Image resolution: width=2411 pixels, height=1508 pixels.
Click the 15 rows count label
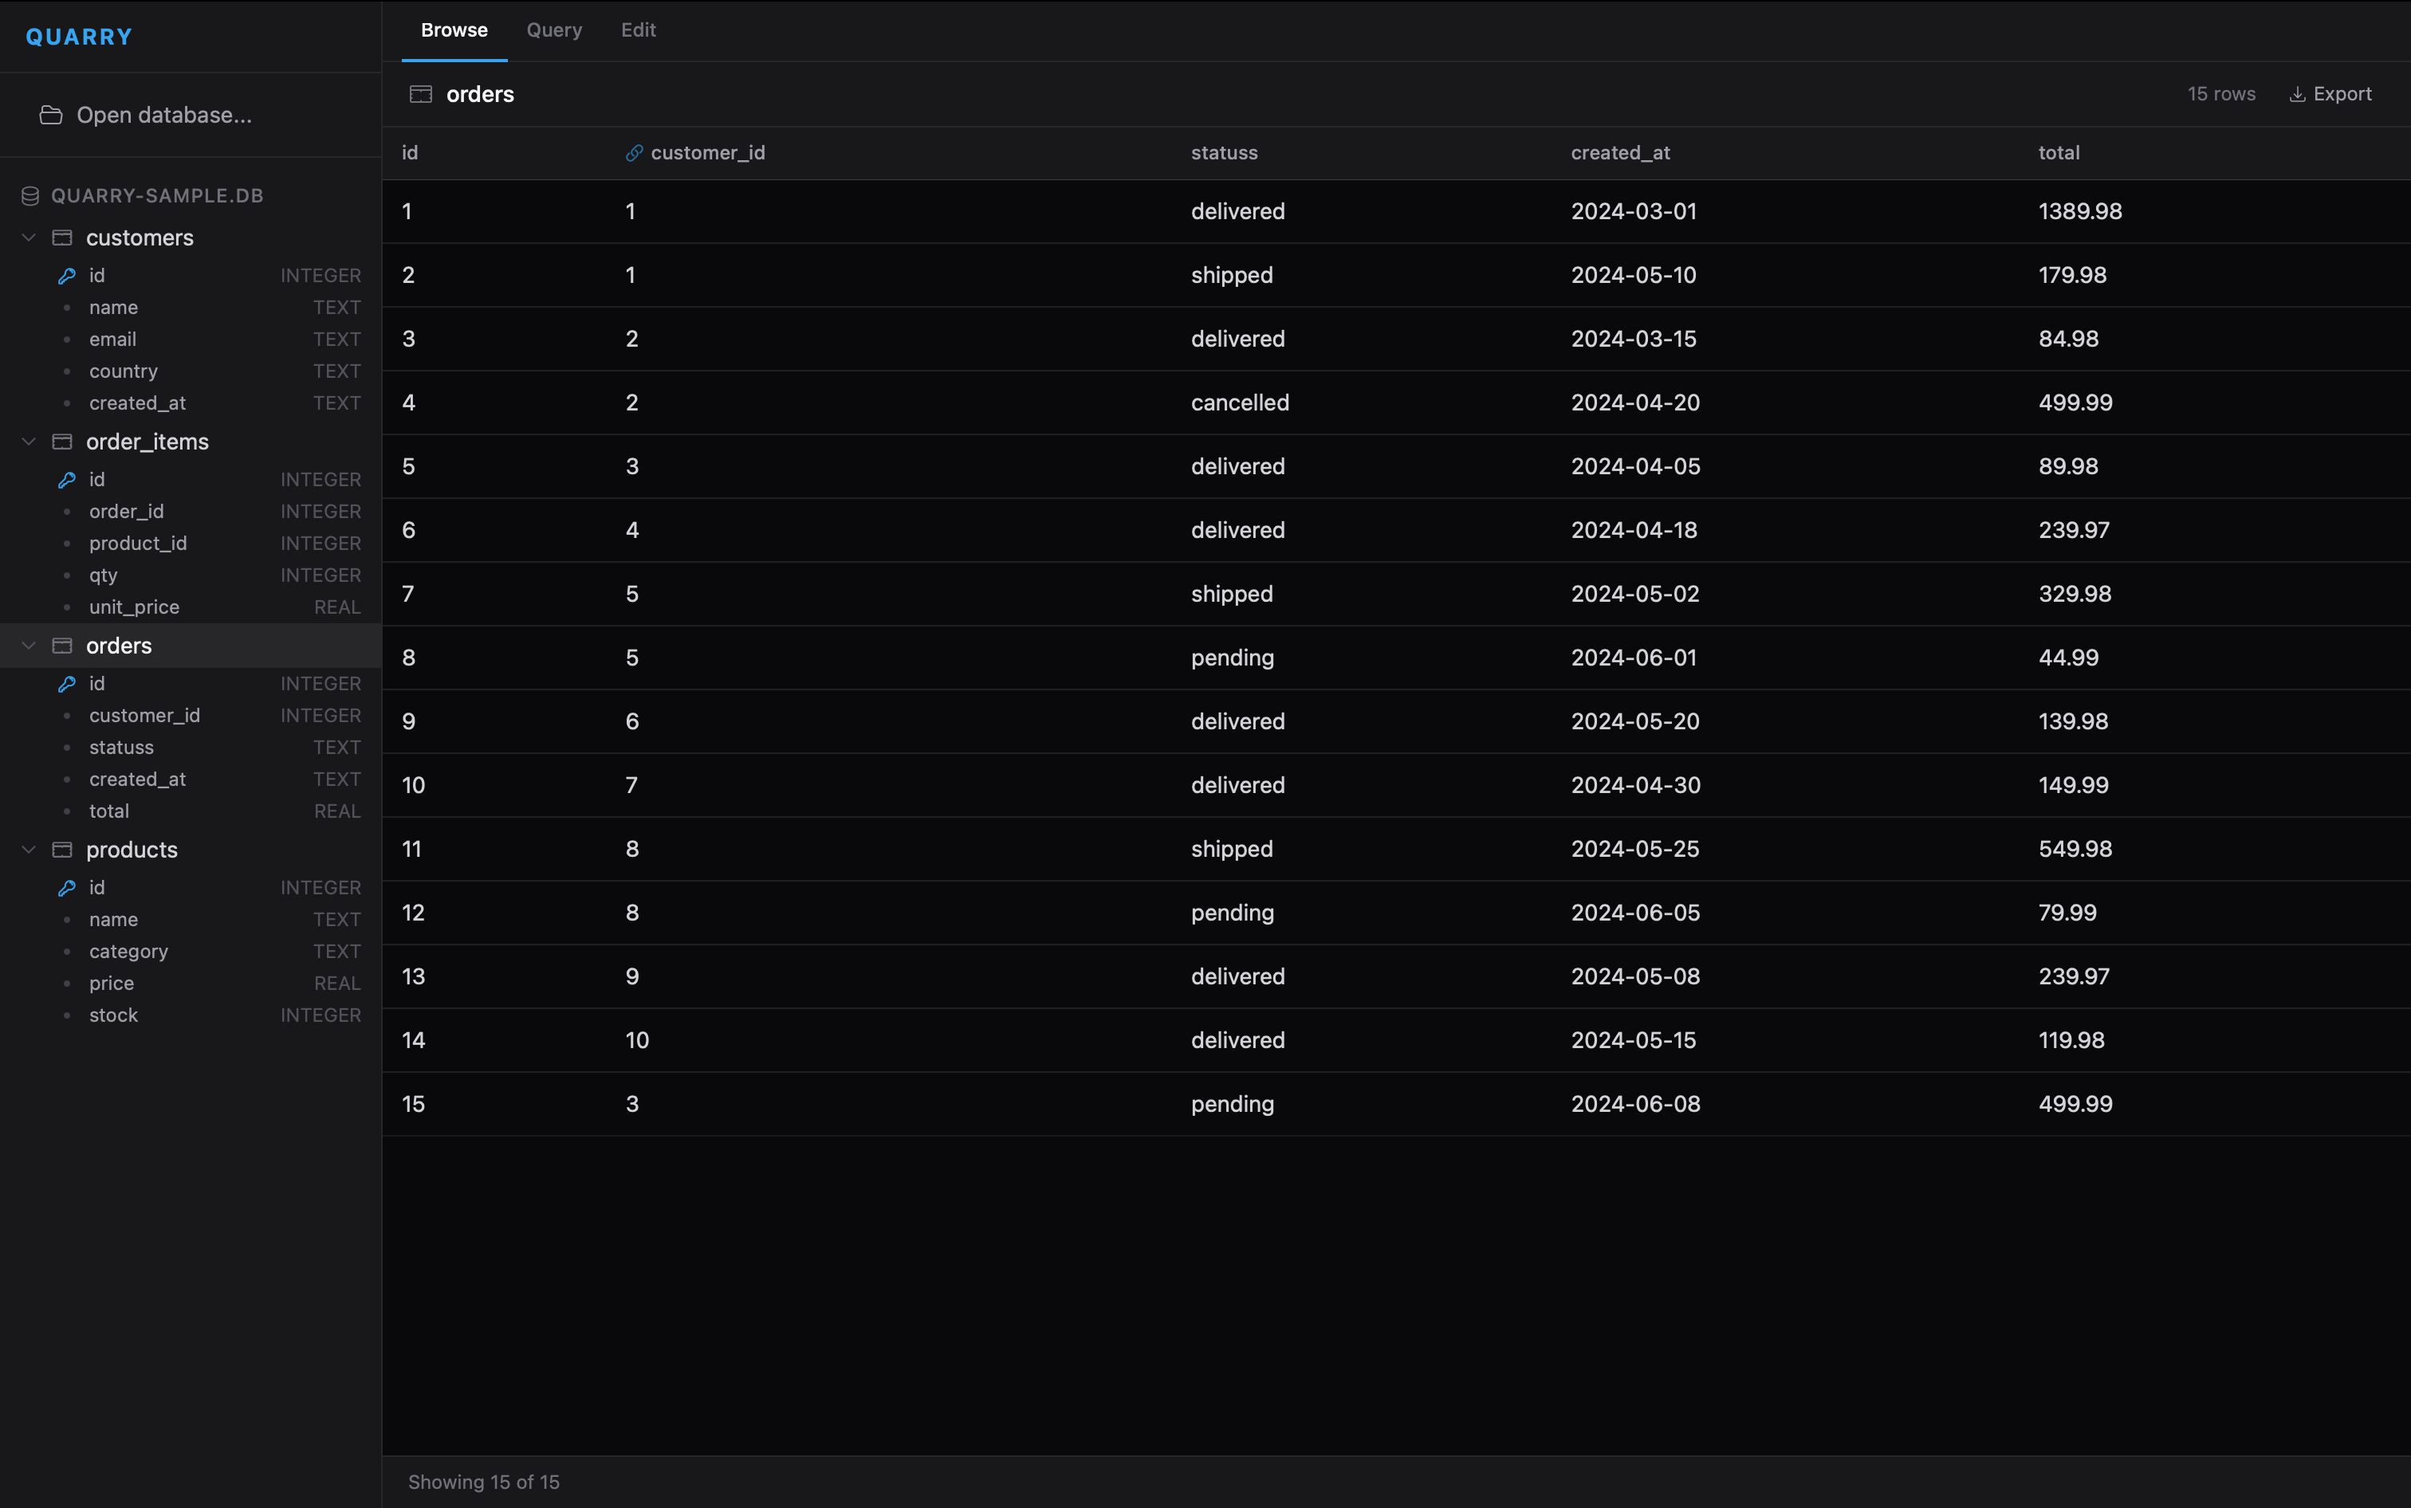point(2220,94)
